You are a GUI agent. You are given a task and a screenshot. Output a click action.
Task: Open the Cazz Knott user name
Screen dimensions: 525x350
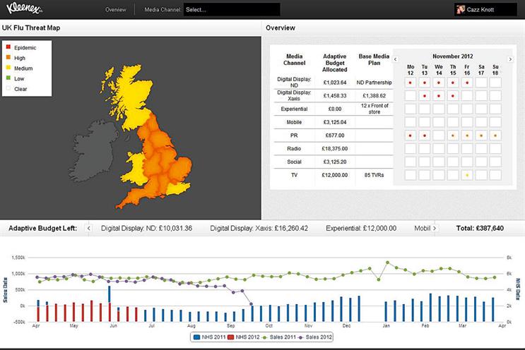480,10
